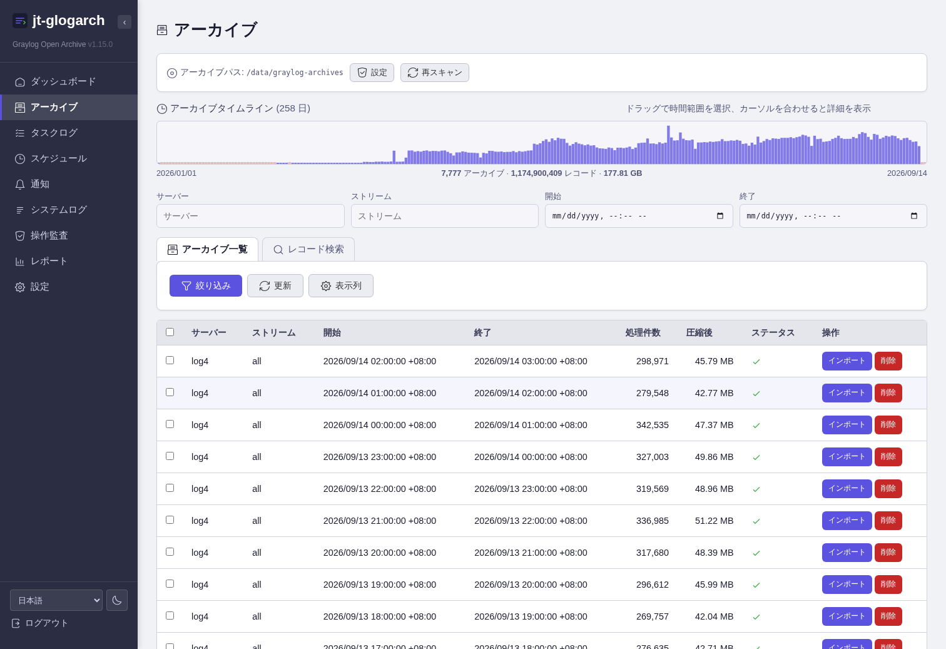Check the row starting 2026/09/14 00:00:00
The width and height of the screenshot is (946, 649).
point(170,424)
